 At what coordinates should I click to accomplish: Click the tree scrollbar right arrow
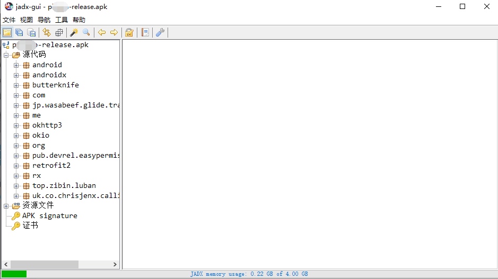click(x=115, y=264)
